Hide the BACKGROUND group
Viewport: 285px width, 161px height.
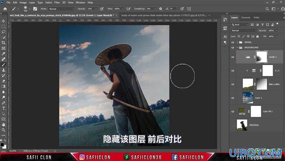point(233,47)
